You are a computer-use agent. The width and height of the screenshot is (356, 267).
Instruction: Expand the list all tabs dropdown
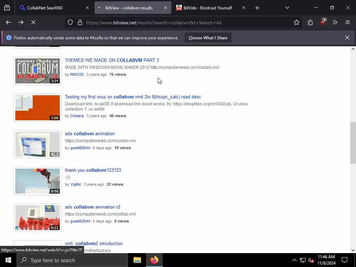coord(287,8)
